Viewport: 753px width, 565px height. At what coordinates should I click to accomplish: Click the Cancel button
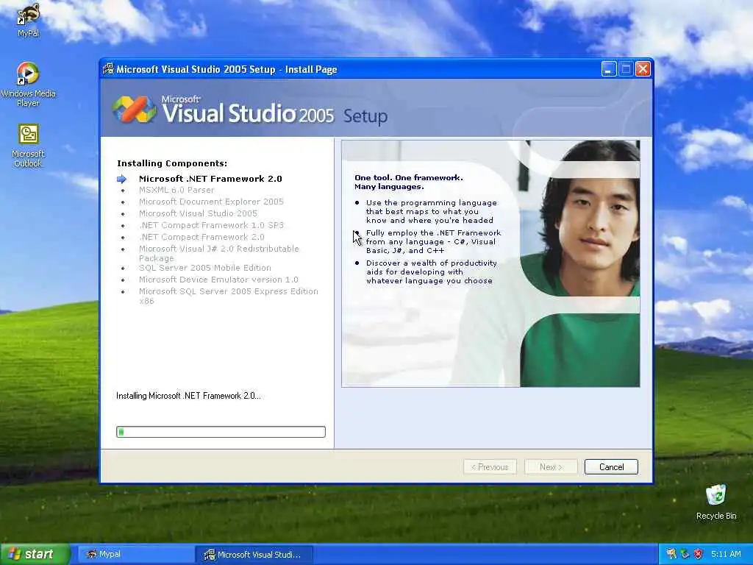[x=611, y=467]
